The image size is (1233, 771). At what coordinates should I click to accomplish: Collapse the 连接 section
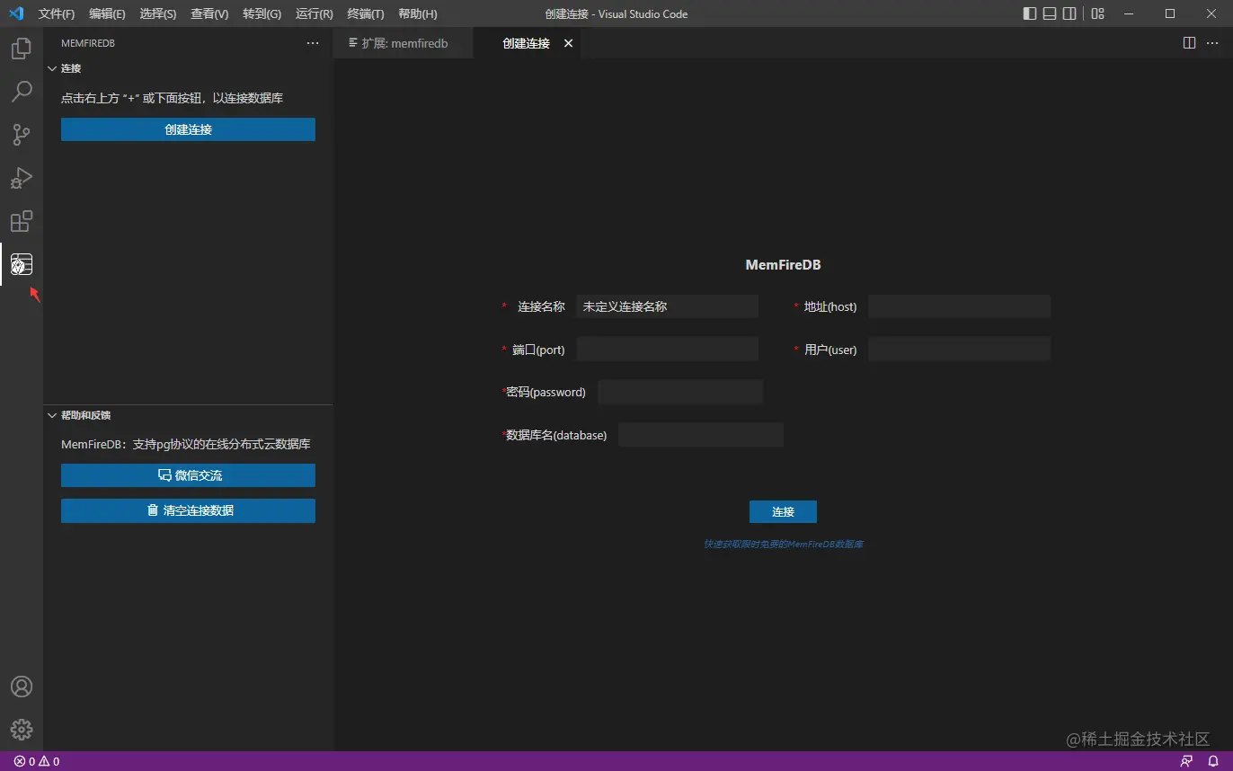[51, 68]
